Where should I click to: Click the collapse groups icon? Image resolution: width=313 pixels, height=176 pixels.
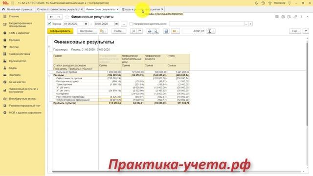click(140, 31)
